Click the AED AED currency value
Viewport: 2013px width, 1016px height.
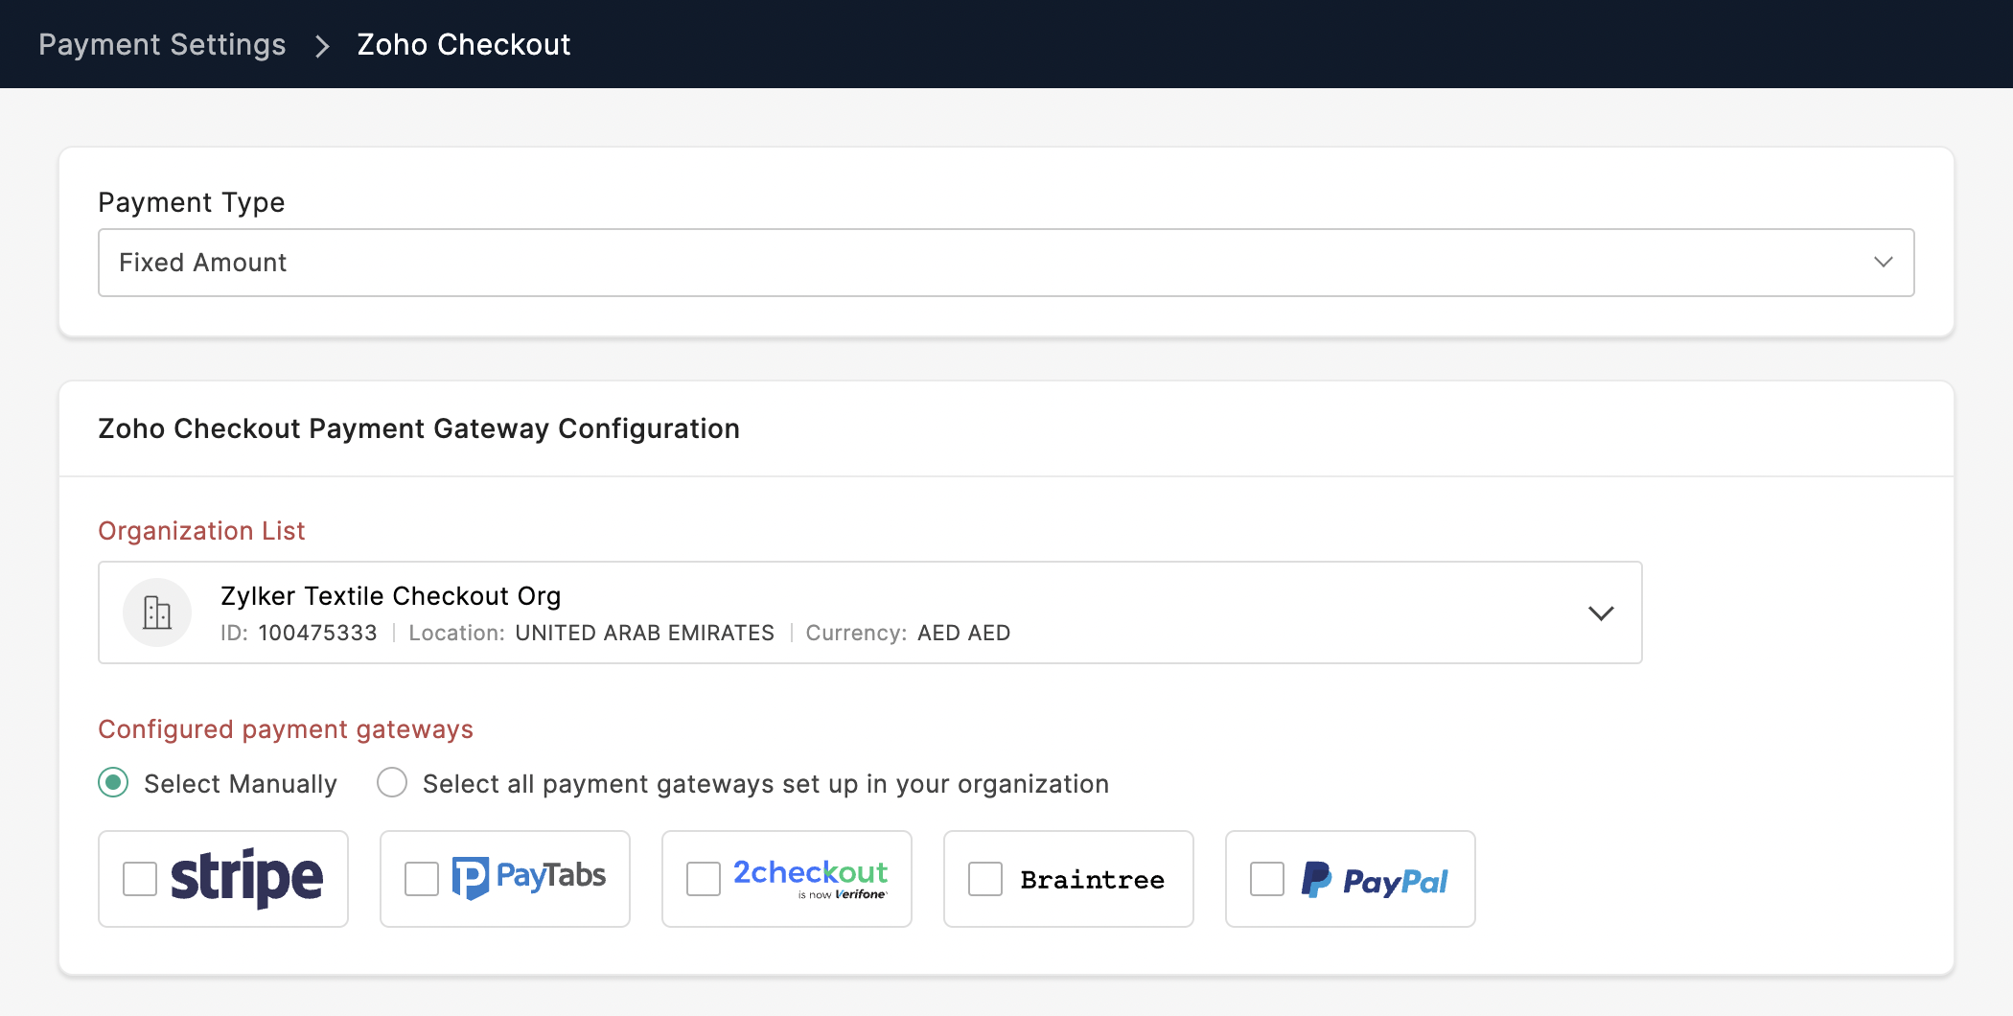(x=964, y=634)
